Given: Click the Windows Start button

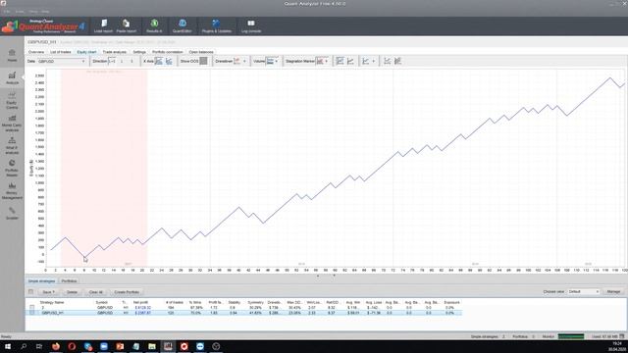Looking at the screenshot, I should pyautogui.click(x=8, y=346).
